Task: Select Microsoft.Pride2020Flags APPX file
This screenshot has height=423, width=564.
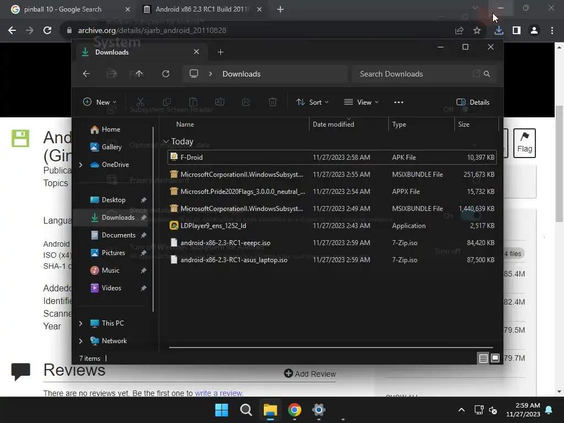Action: coord(332,191)
